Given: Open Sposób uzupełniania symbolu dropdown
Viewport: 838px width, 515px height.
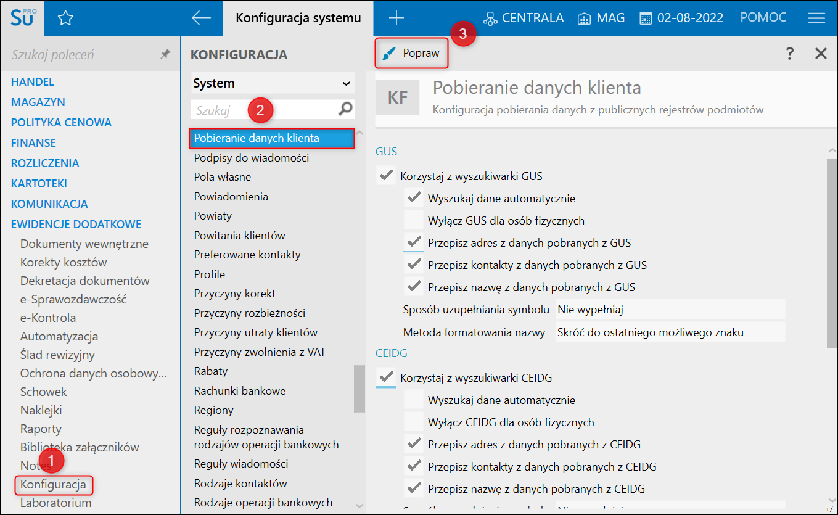Looking at the screenshot, I should pyautogui.click(x=670, y=310).
